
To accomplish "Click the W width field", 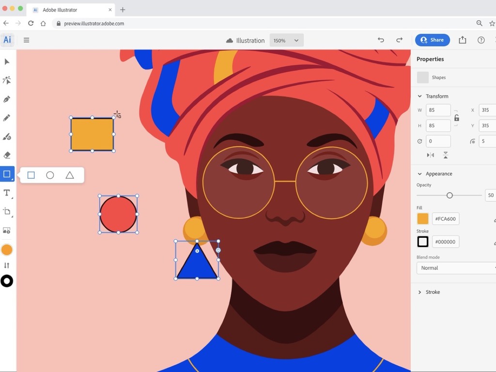I will [x=438, y=110].
